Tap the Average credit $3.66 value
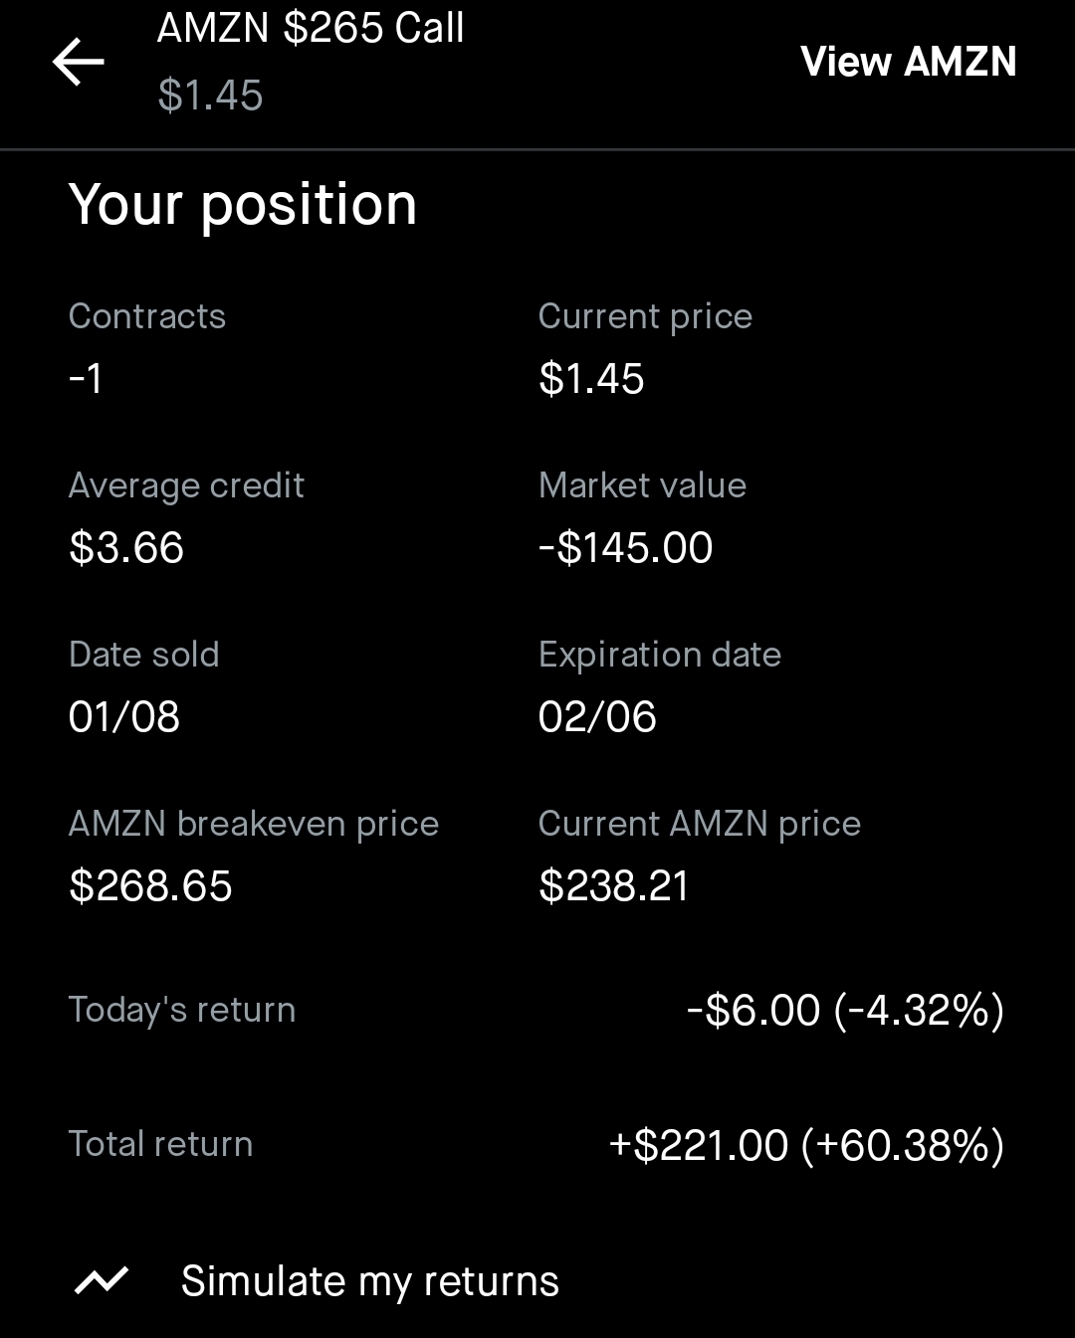The height and width of the screenshot is (1338, 1075). pyautogui.click(x=126, y=548)
